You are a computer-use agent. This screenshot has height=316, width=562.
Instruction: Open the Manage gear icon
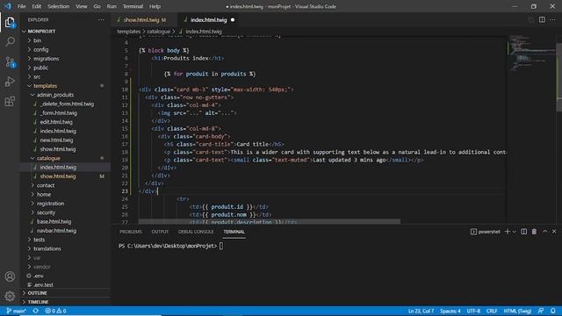tap(10, 296)
